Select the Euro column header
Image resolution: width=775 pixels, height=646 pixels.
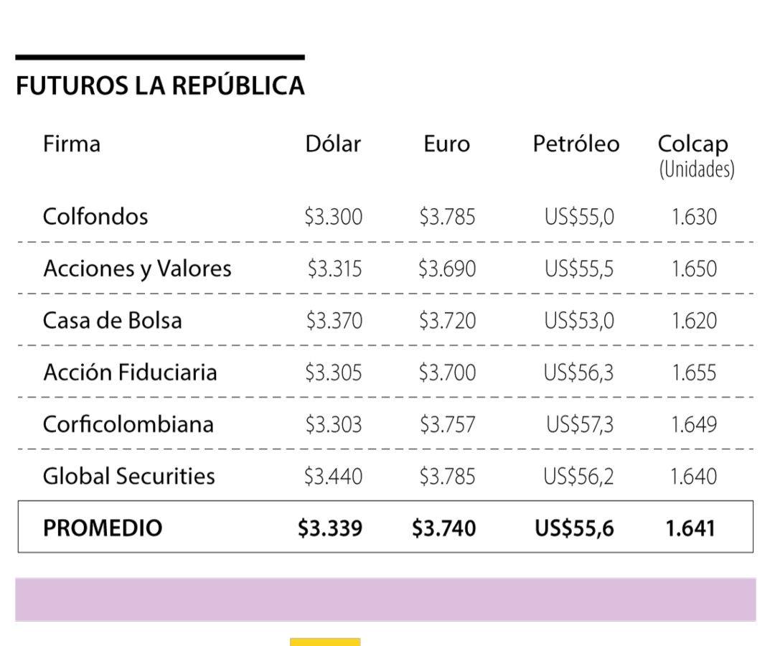(x=446, y=144)
